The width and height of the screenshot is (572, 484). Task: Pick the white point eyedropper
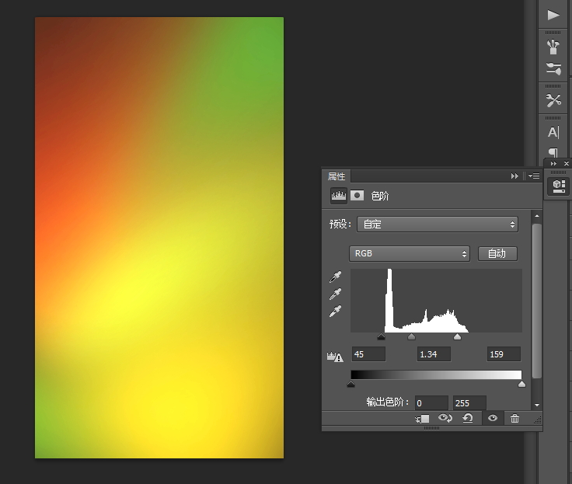[335, 311]
